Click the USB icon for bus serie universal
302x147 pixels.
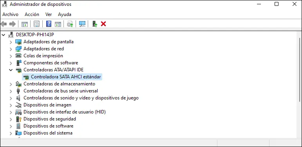[x=18, y=91]
